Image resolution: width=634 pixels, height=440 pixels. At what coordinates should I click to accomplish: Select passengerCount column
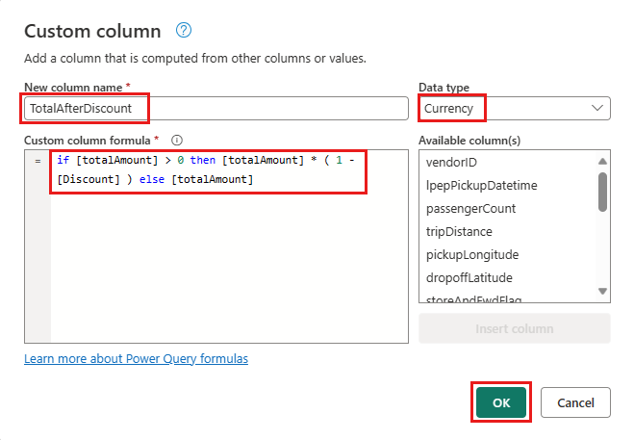tap(471, 208)
